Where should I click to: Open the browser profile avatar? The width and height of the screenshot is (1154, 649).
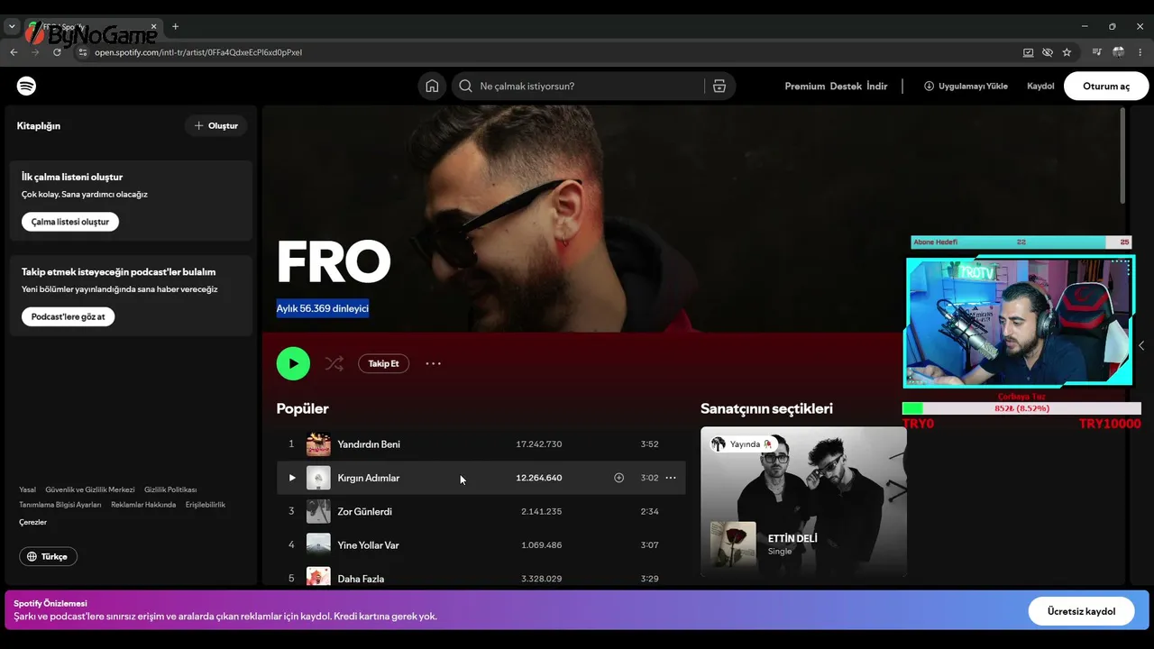pos(1119,52)
